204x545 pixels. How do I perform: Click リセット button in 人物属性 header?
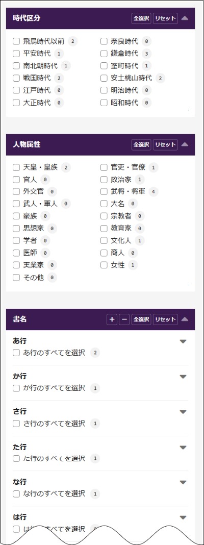[x=165, y=144]
